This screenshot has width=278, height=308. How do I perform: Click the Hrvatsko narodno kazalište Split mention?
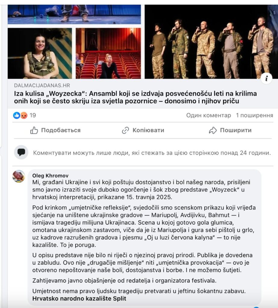79,299
